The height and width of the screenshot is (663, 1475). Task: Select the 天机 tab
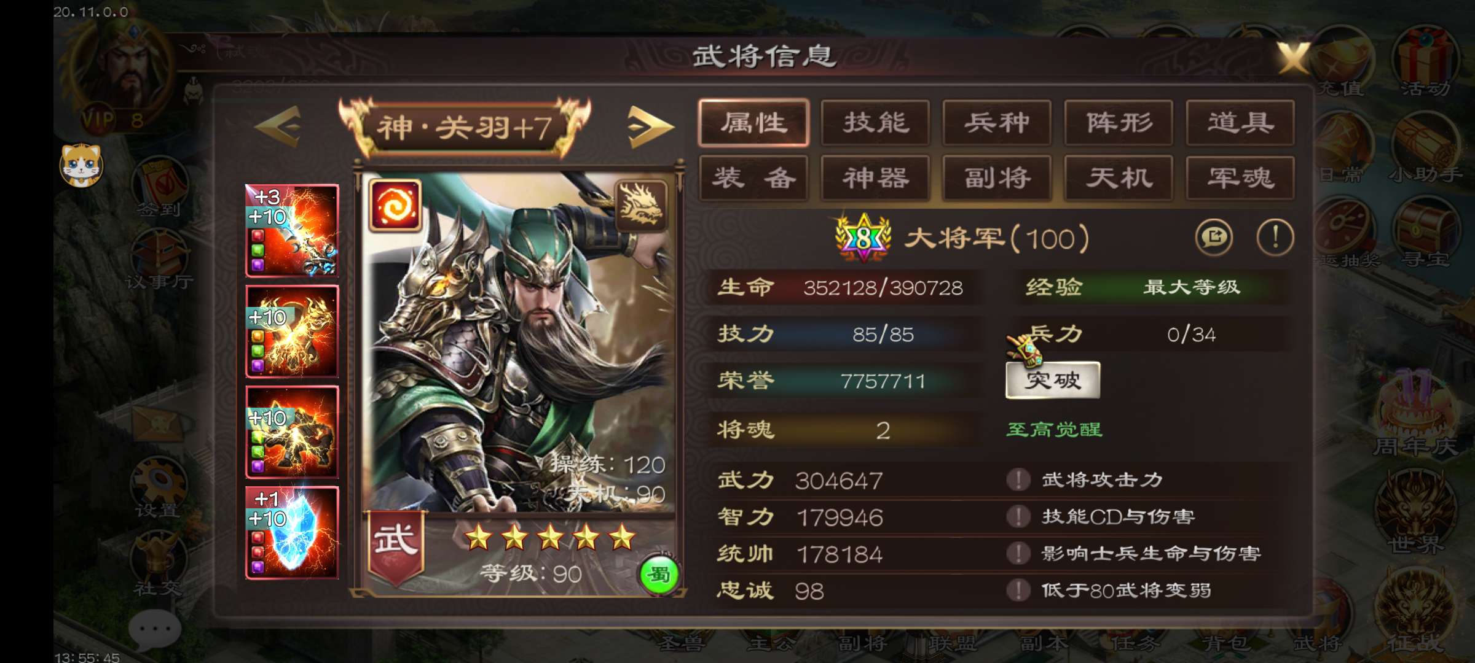pyautogui.click(x=1119, y=179)
